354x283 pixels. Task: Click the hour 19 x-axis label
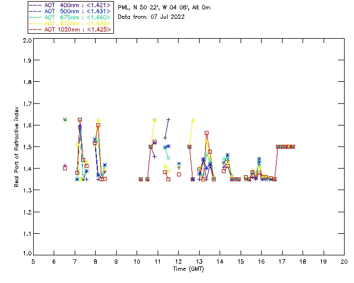tap(324, 261)
